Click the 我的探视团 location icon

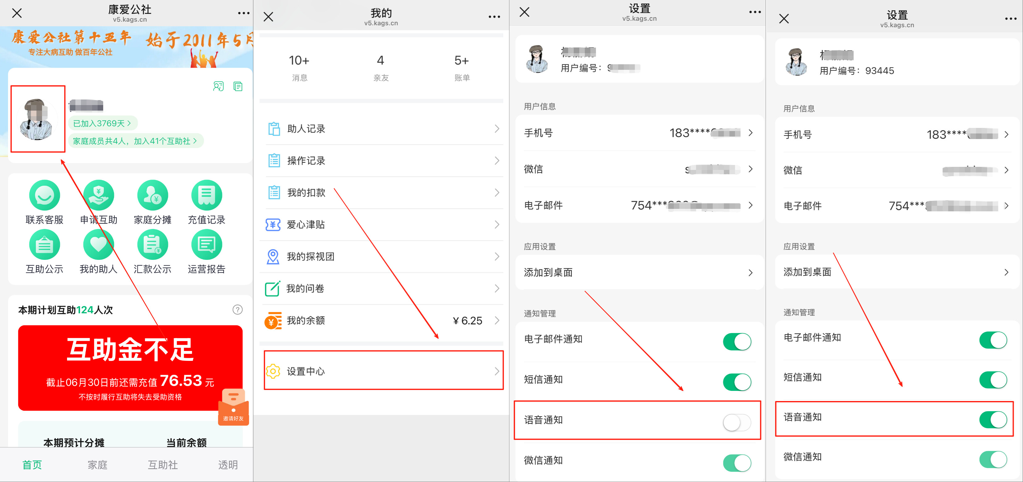click(x=273, y=256)
